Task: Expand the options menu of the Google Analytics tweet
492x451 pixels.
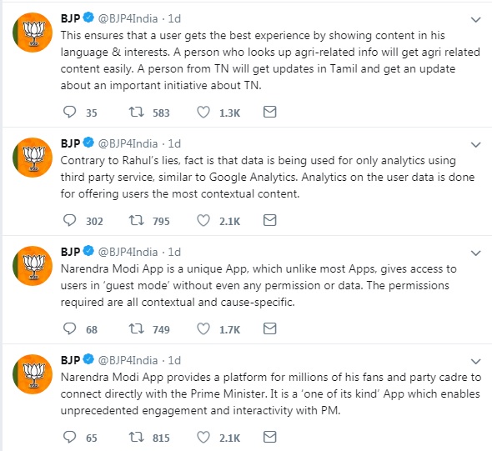Action: click(x=476, y=145)
